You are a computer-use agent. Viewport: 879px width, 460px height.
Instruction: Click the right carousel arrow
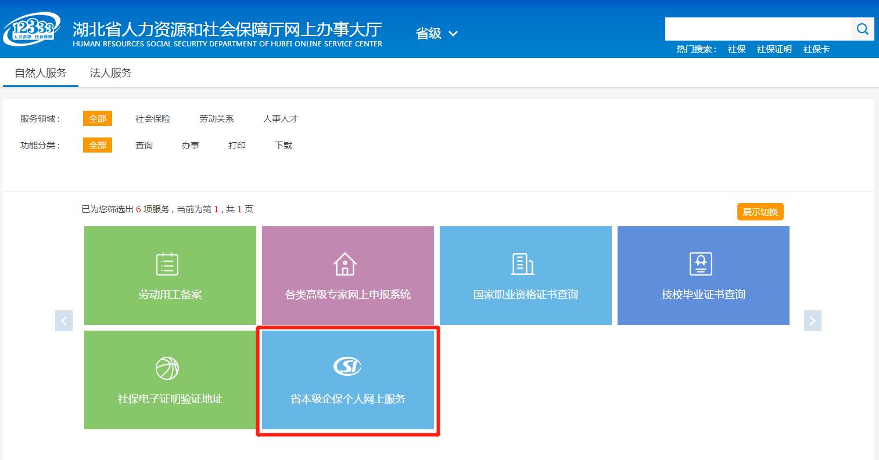coord(812,320)
